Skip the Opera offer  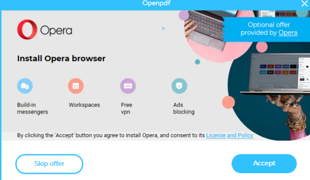pos(49,164)
